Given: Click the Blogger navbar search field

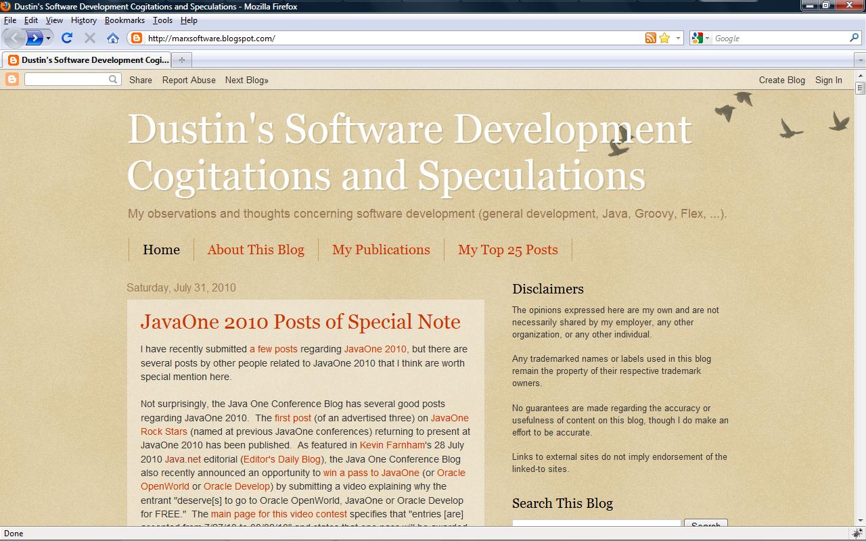Looking at the screenshot, I should coord(66,79).
